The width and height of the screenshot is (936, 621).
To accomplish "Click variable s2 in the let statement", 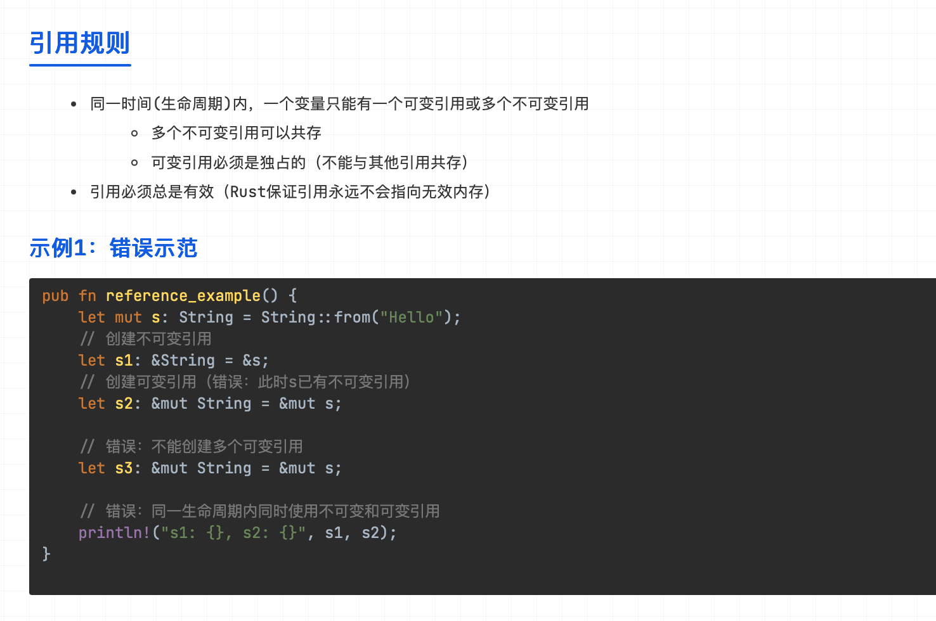I will pos(124,403).
